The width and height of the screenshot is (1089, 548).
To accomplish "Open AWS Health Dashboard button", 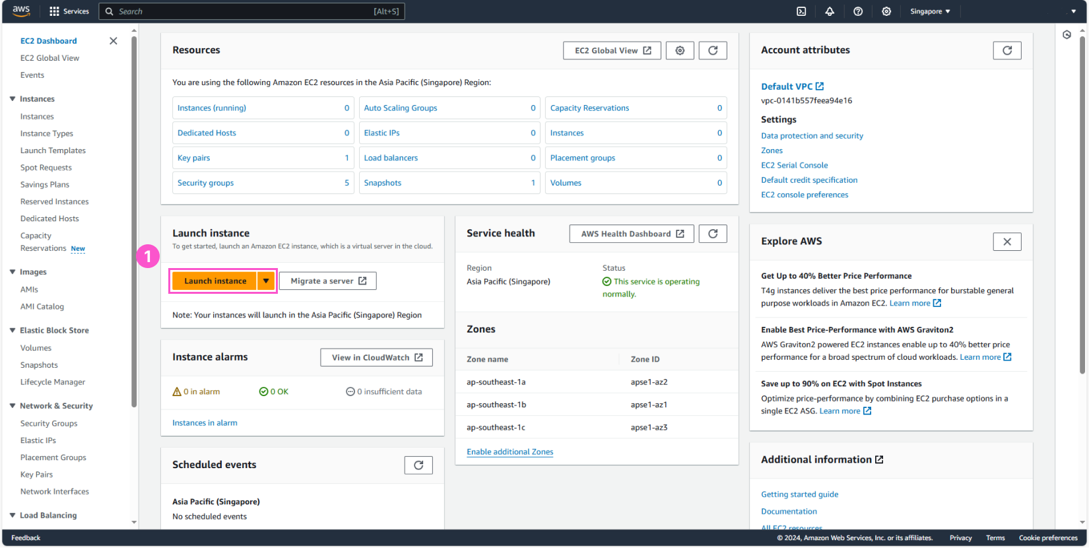I will [632, 234].
